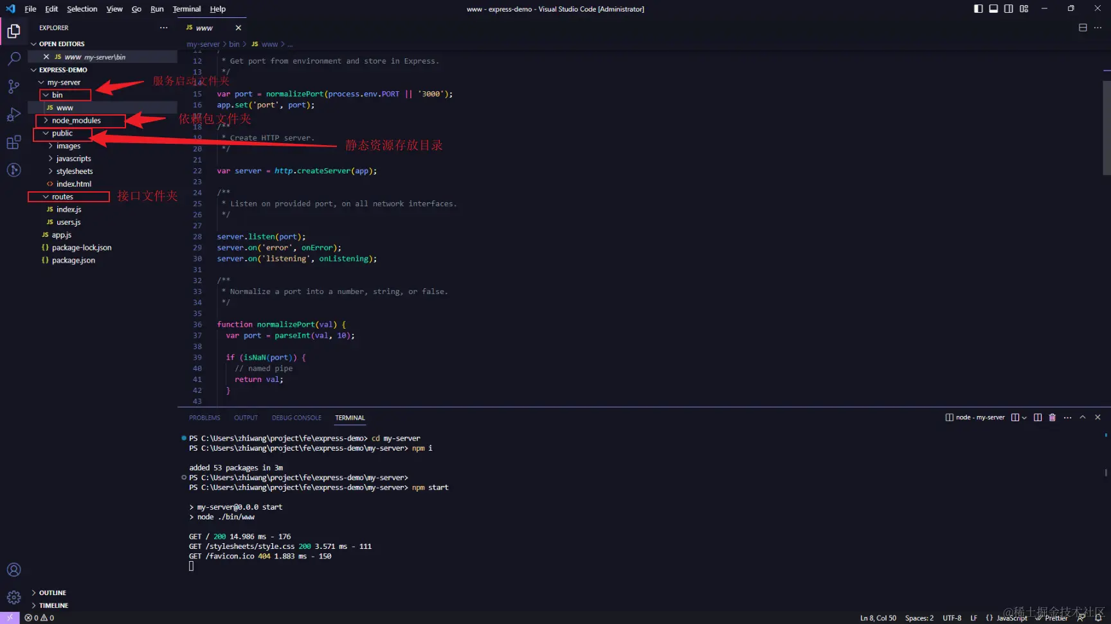Image resolution: width=1111 pixels, height=624 pixels.
Task: Open the Accounts icon in activity bar
Action: tap(14, 569)
